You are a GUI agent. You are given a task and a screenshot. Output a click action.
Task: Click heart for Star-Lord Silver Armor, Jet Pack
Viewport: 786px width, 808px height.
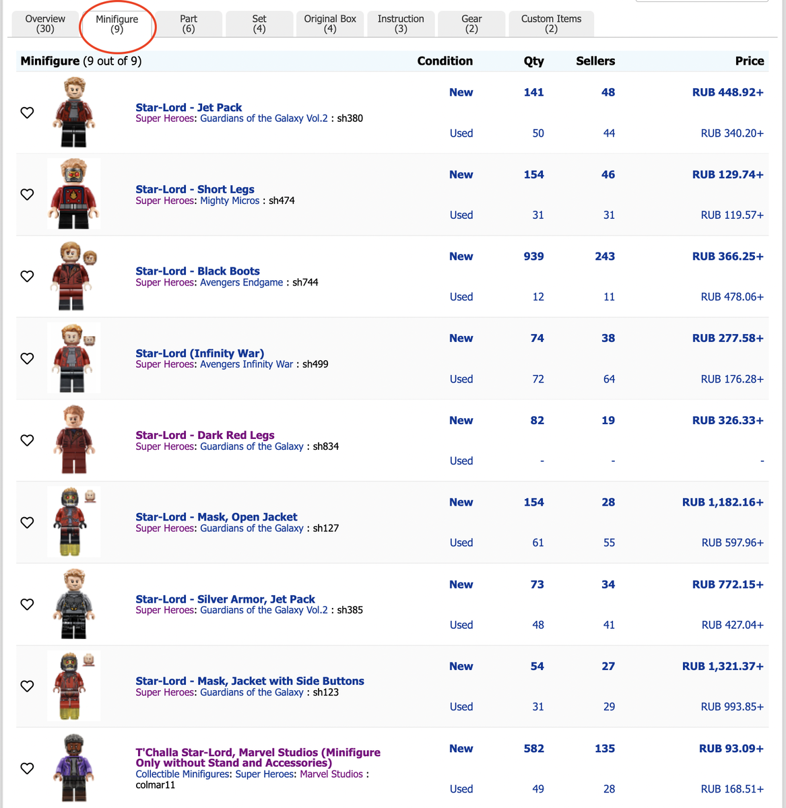coord(27,605)
